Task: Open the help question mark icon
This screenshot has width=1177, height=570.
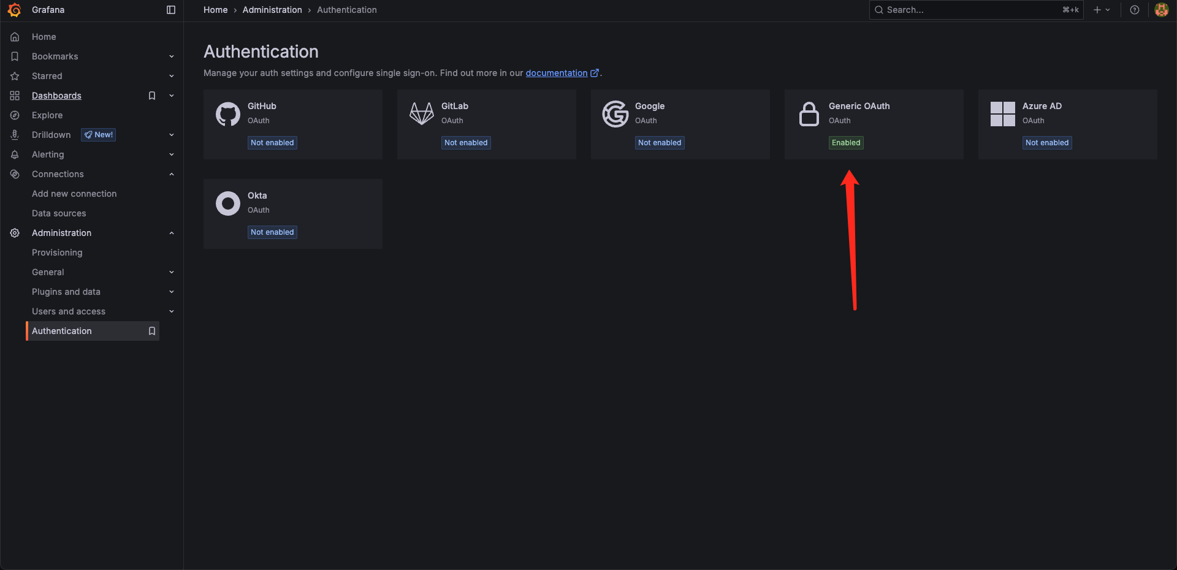Action: [x=1135, y=10]
